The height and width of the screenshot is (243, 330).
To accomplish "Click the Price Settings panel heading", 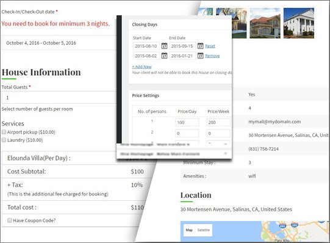I will (x=145, y=95).
